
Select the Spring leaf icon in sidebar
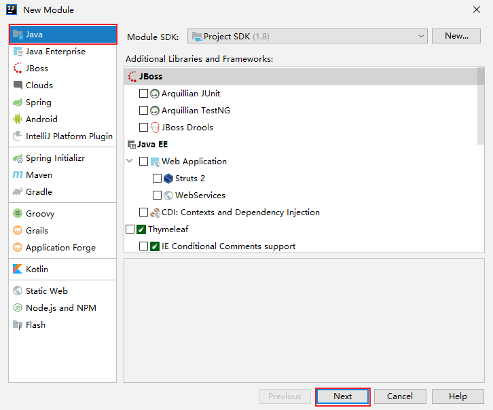(x=18, y=102)
